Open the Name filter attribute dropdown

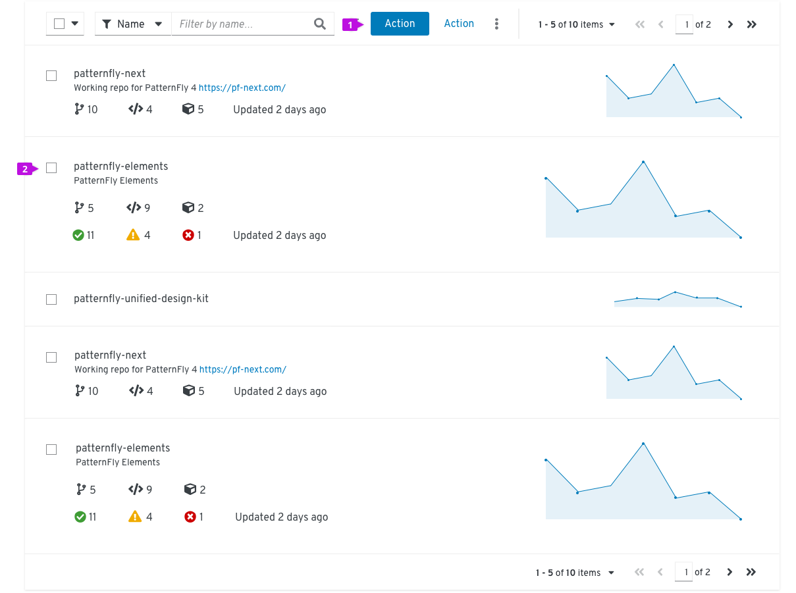tap(133, 24)
